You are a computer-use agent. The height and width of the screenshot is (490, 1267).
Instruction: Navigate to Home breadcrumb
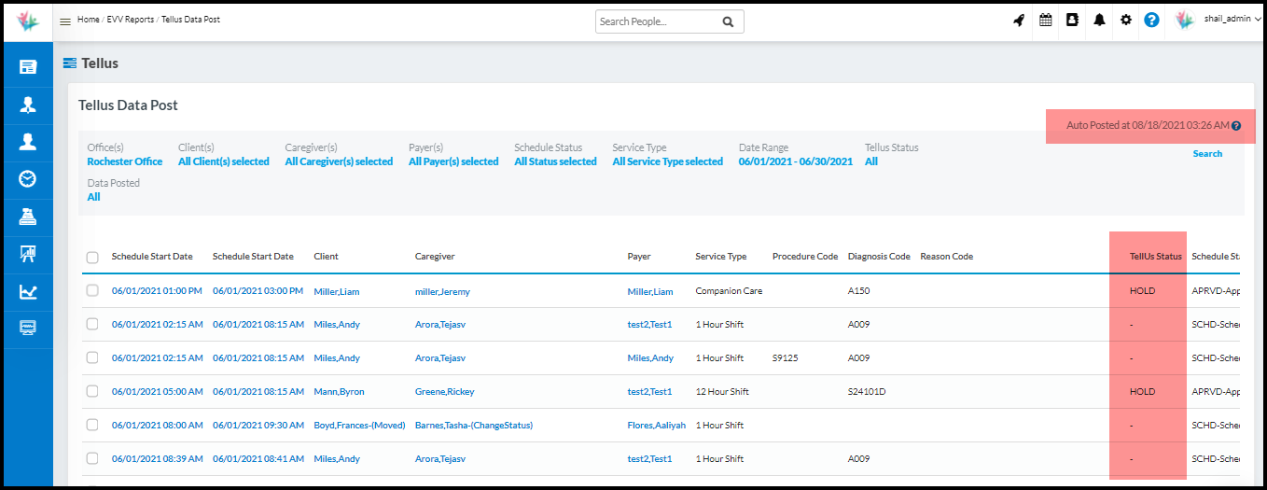(88, 20)
